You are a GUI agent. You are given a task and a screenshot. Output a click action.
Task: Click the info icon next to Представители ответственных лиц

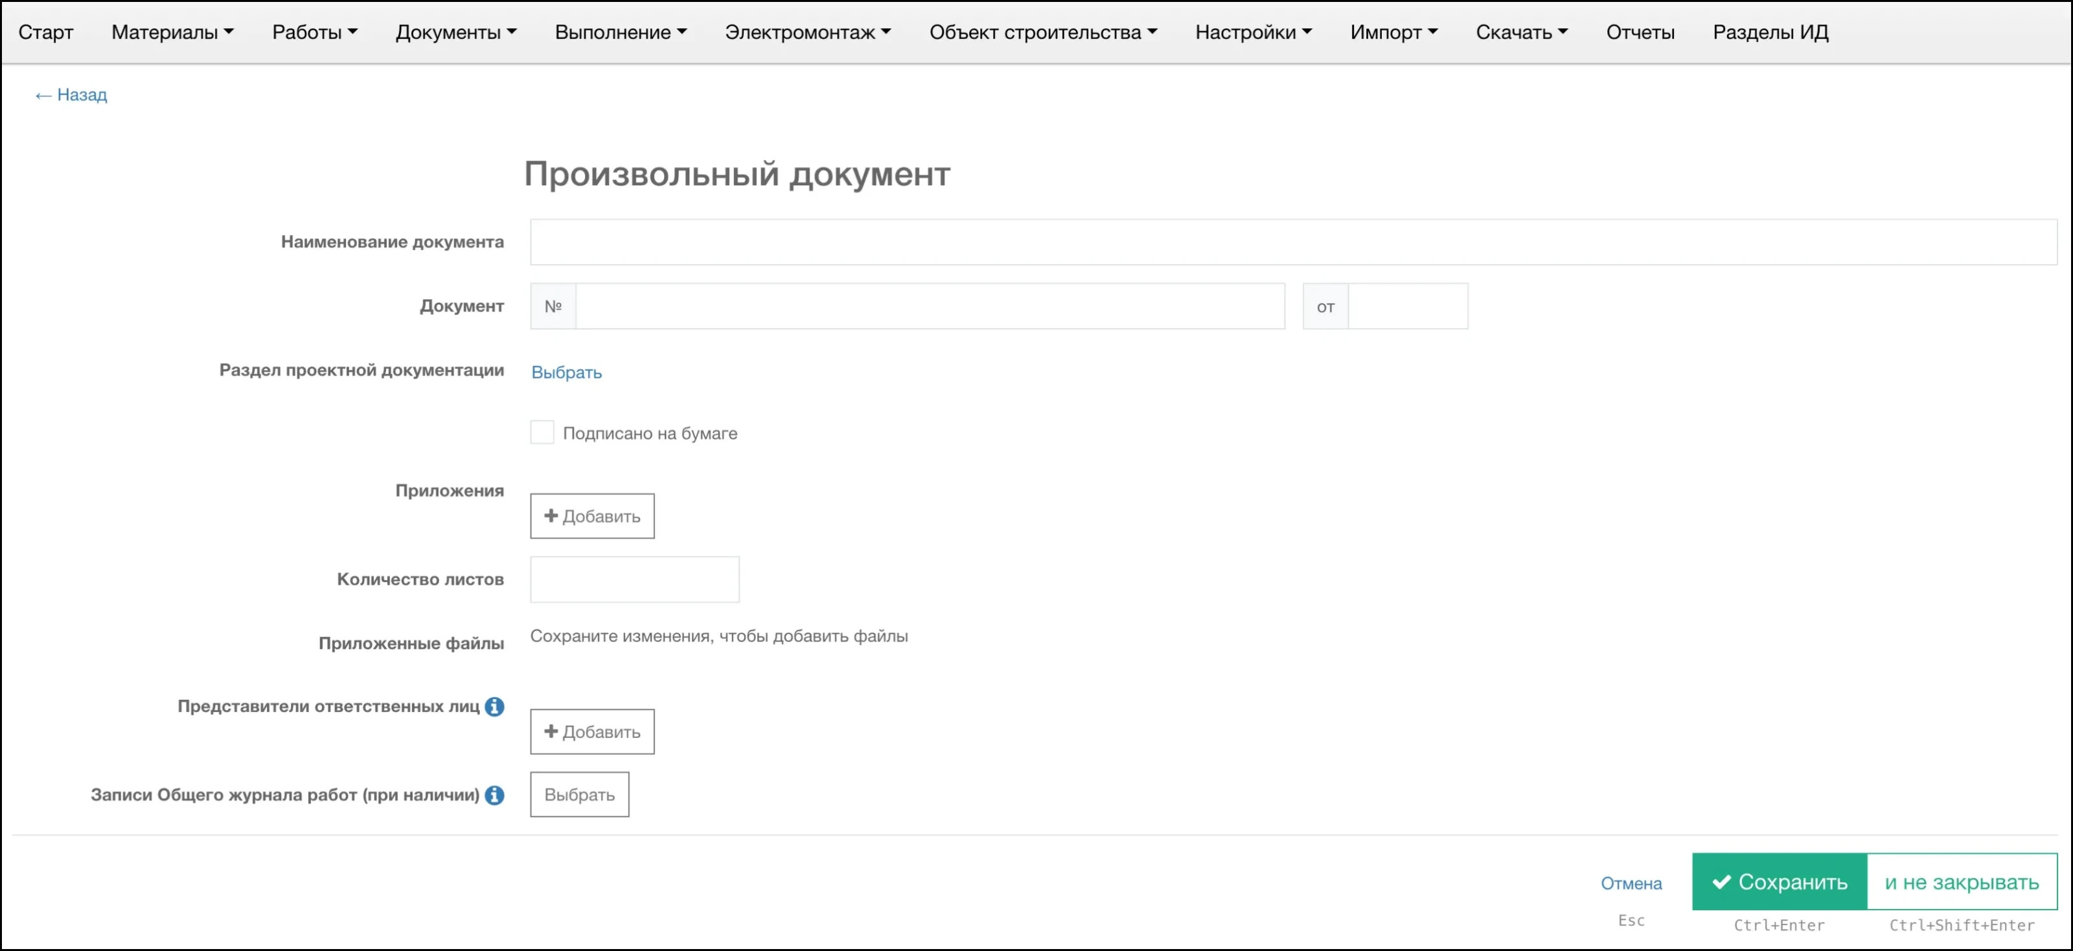point(496,707)
